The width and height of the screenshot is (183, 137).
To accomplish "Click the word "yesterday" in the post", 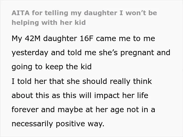I will pos(30,53).
